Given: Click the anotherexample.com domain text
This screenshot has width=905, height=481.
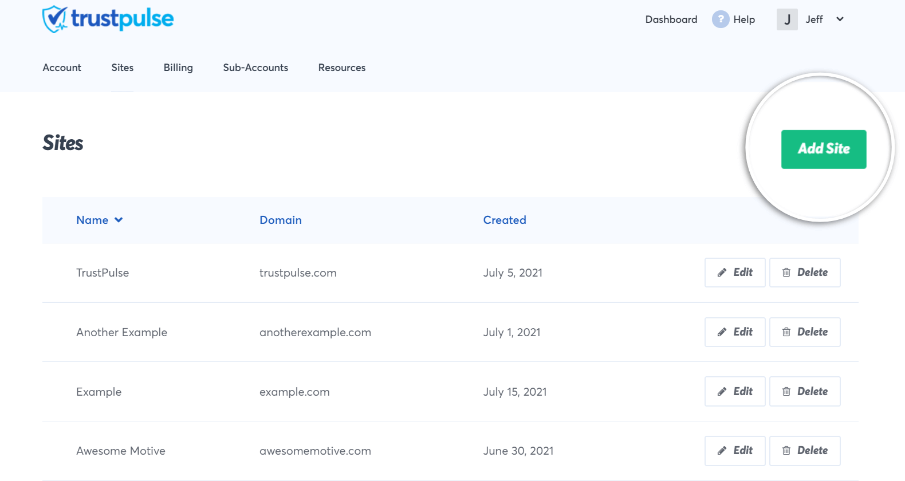Looking at the screenshot, I should 315,333.
